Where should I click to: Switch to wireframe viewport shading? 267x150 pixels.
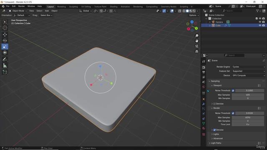184,11
